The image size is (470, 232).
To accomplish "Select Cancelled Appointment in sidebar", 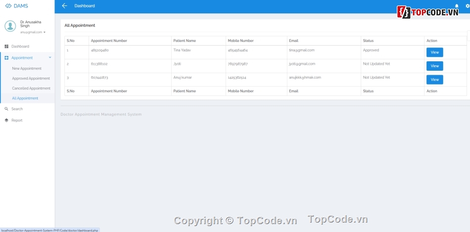I will (x=31, y=89).
